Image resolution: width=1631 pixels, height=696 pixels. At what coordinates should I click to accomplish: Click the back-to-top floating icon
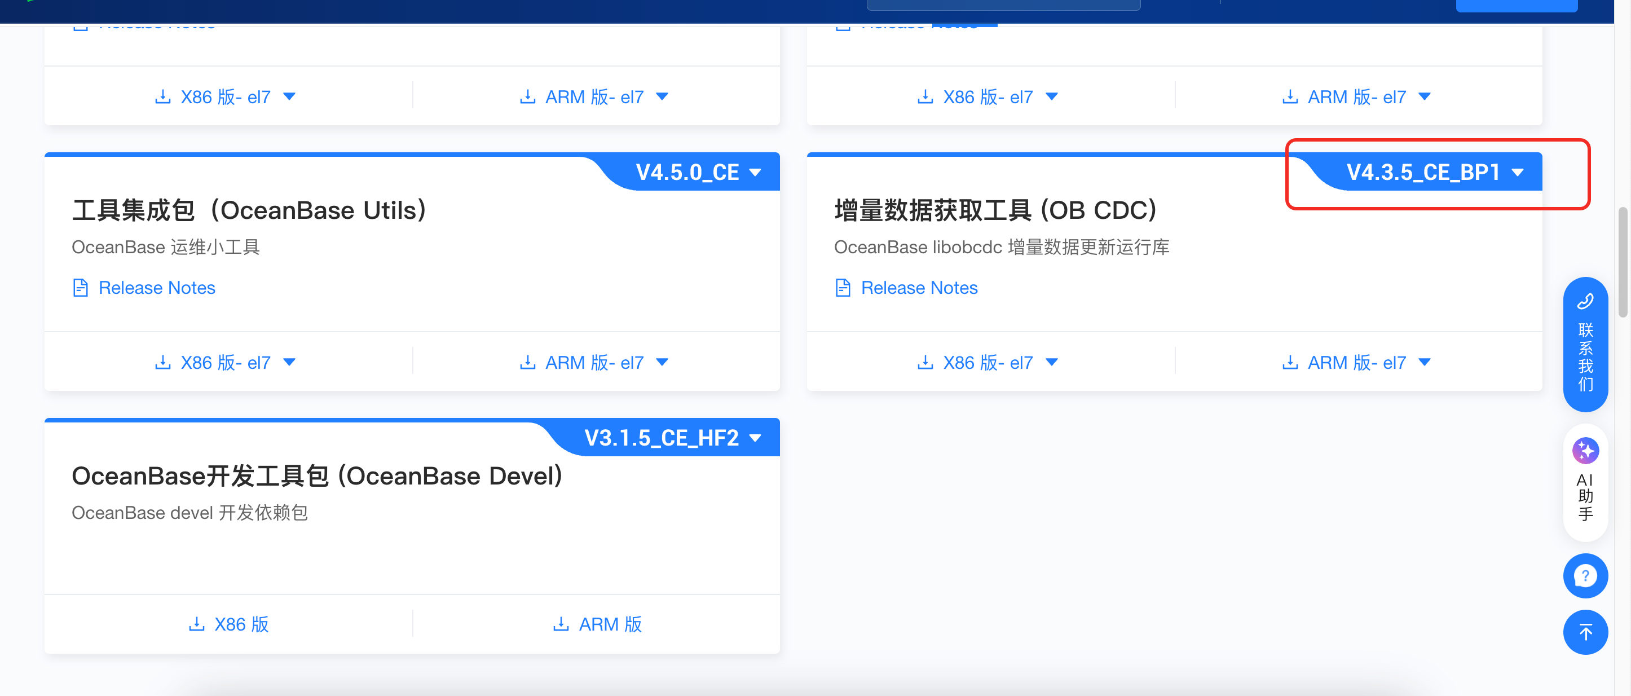(1585, 631)
